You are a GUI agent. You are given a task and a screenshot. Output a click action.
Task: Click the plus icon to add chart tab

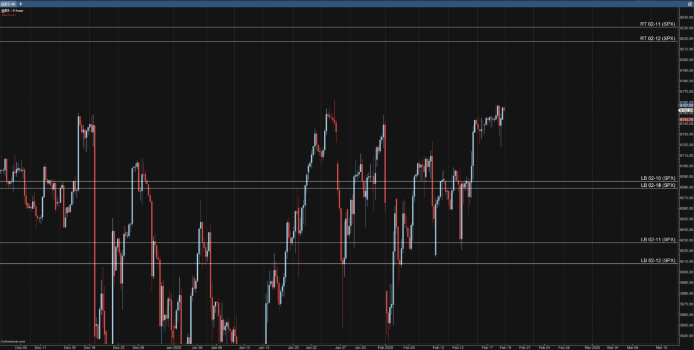point(21,3)
